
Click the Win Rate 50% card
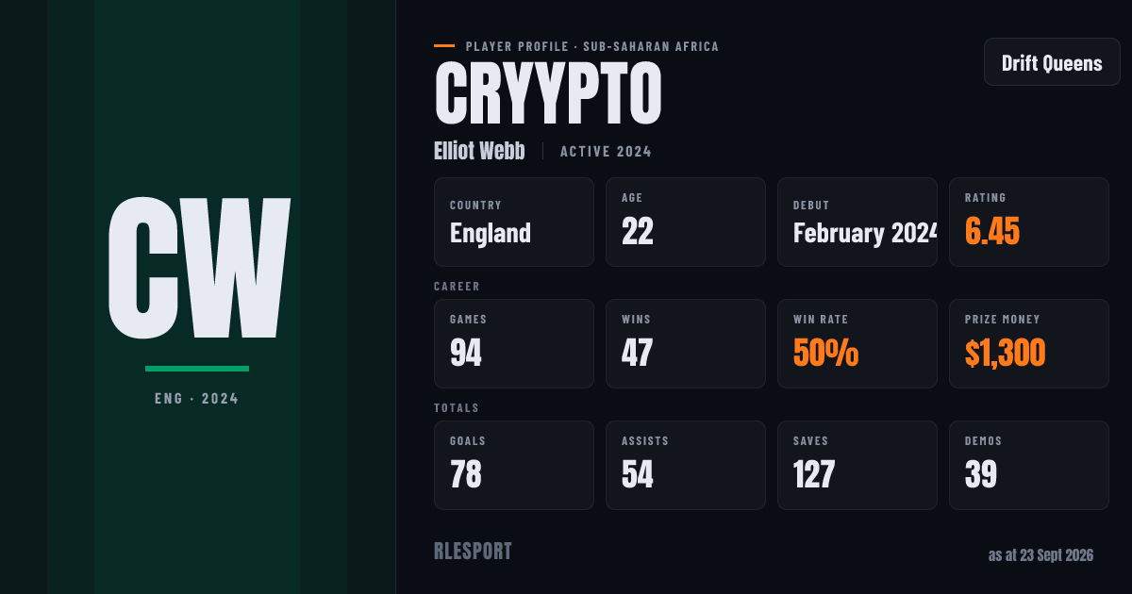pos(857,344)
